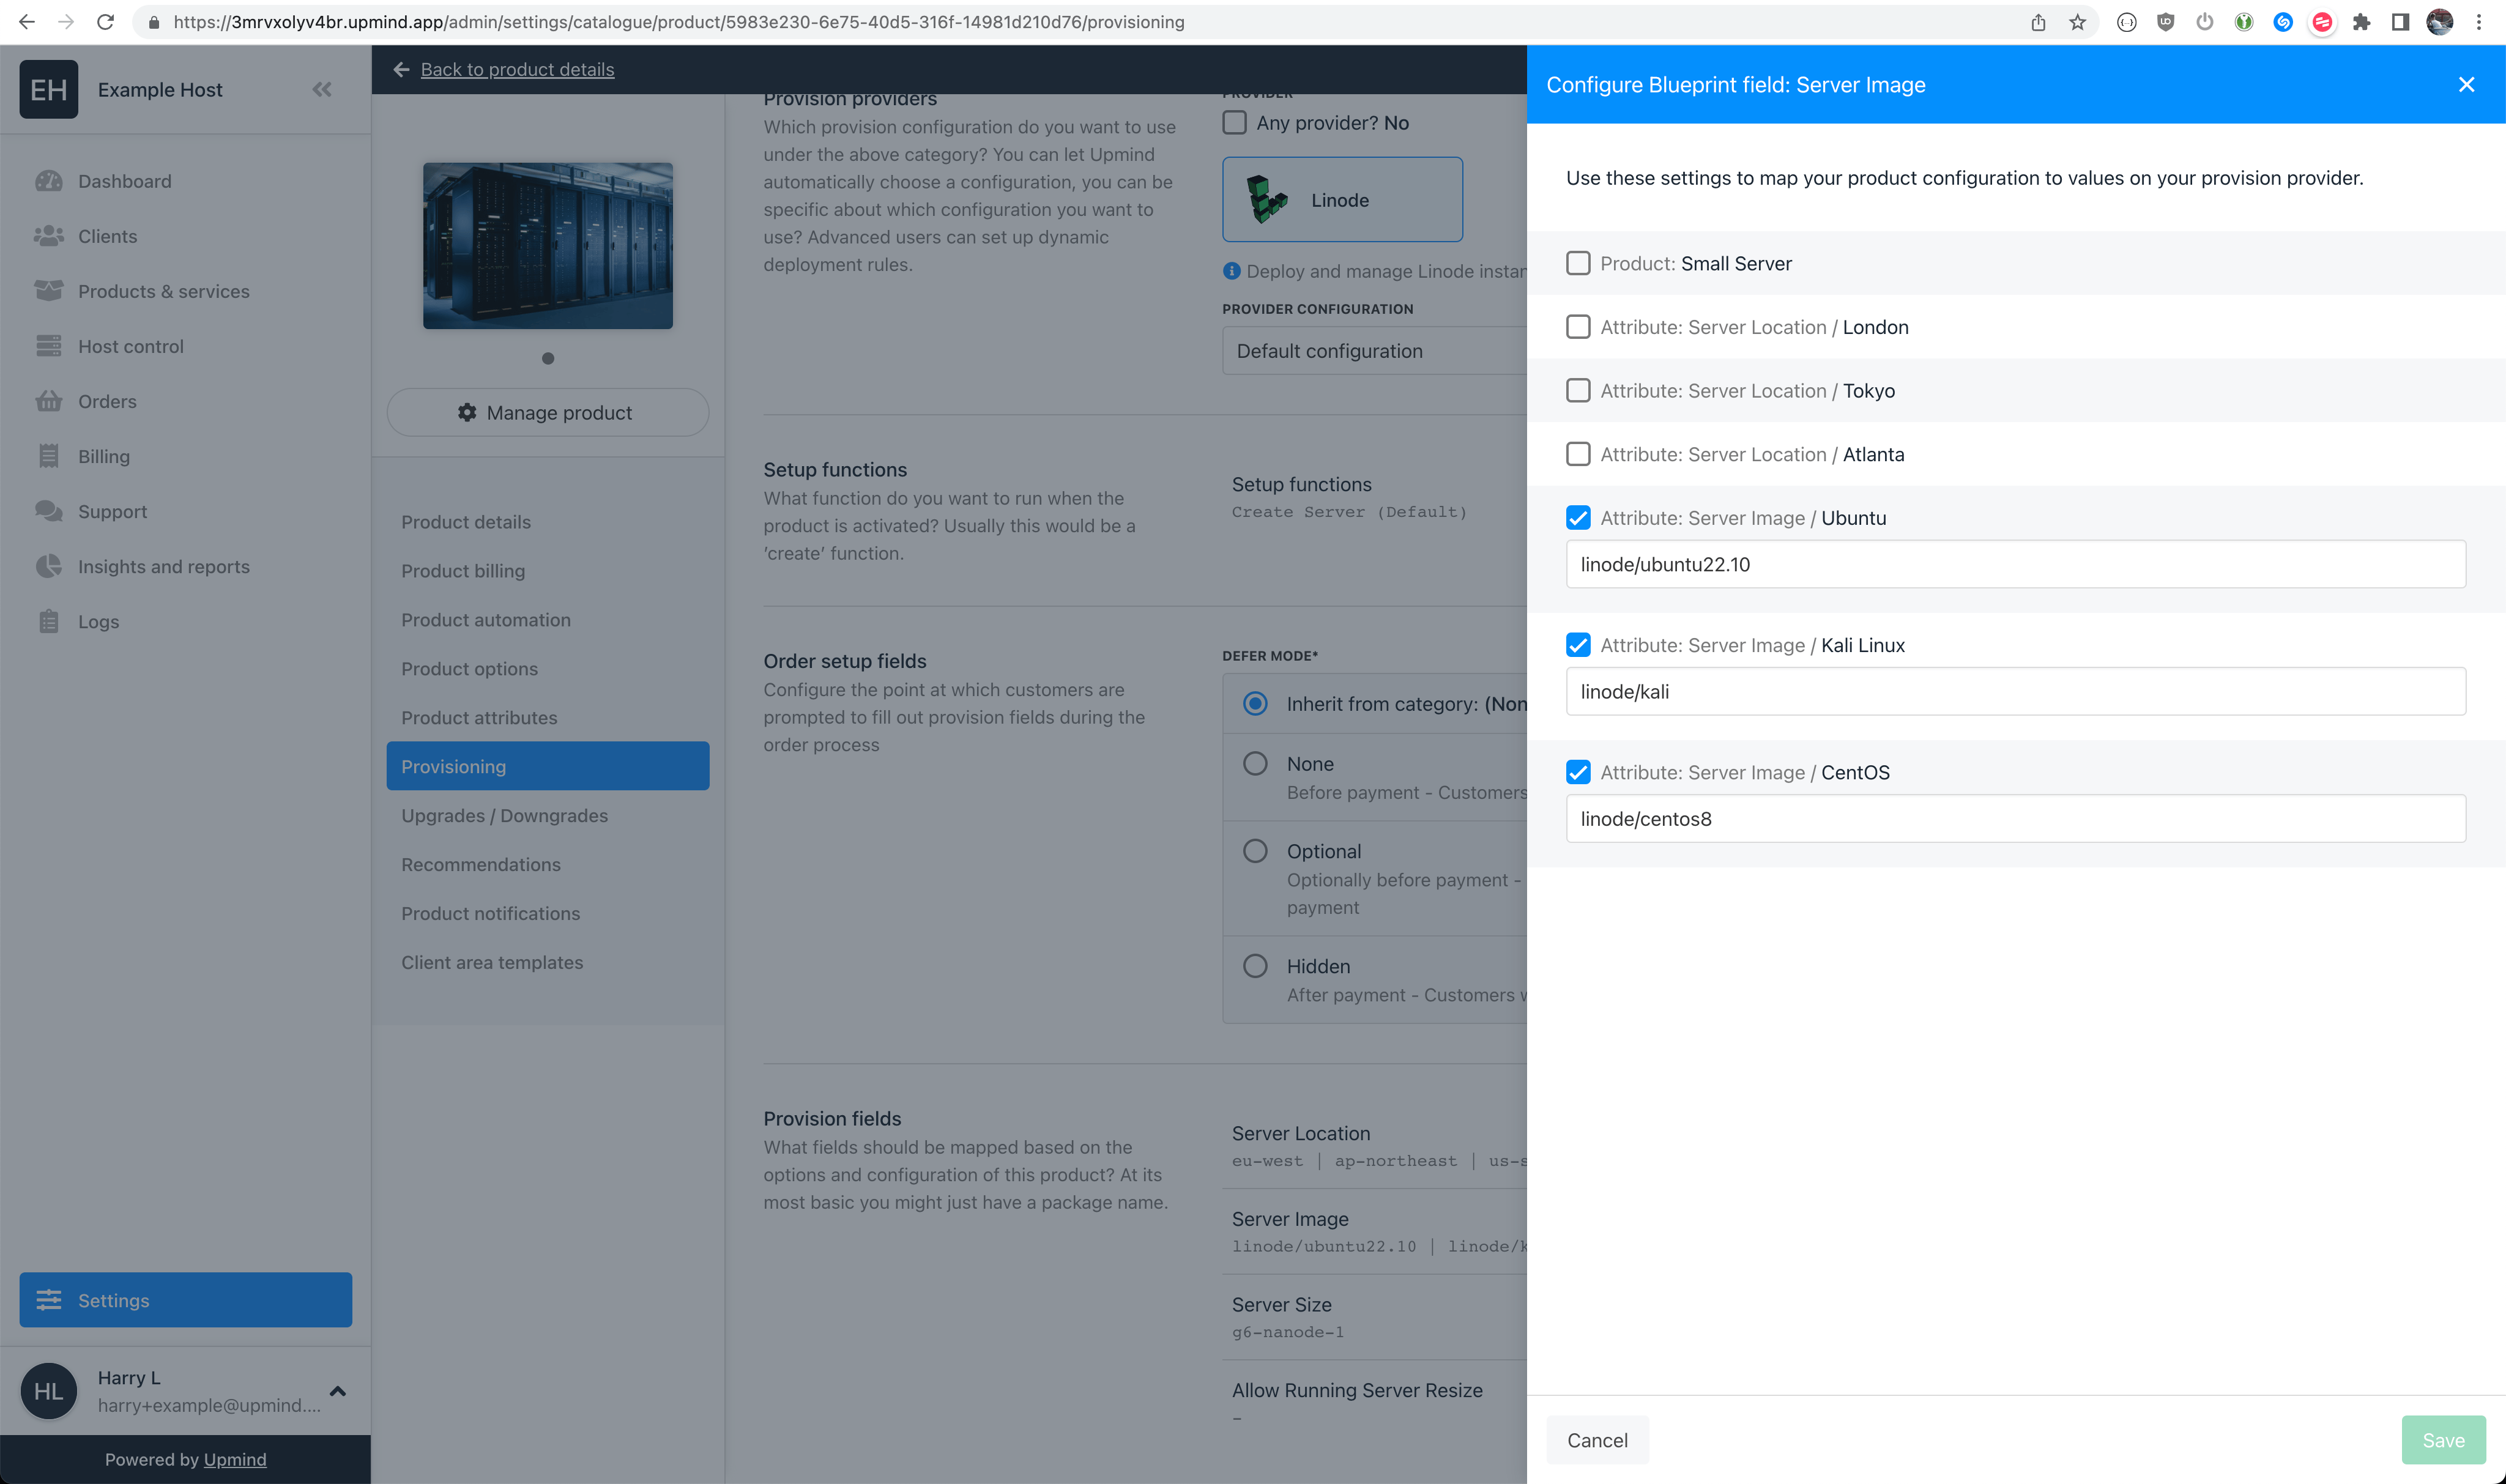
Task: Toggle the browser side panel icon
Action: tap(2400, 22)
